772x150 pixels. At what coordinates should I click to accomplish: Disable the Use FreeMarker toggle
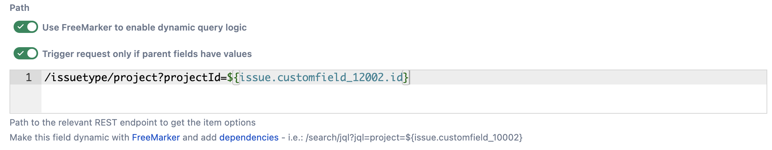pyautogui.click(x=26, y=27)
